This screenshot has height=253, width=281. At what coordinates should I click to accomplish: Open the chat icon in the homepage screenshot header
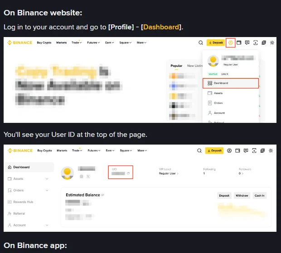click(x=247, y=43)
